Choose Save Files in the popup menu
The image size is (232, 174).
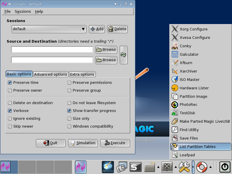[201, 138]
